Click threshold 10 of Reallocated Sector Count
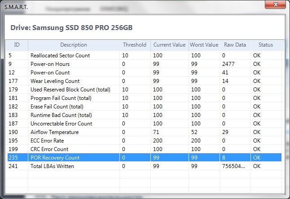Image resolution: width=290 pixels, height=199 pixels. [x=125, y=56]
